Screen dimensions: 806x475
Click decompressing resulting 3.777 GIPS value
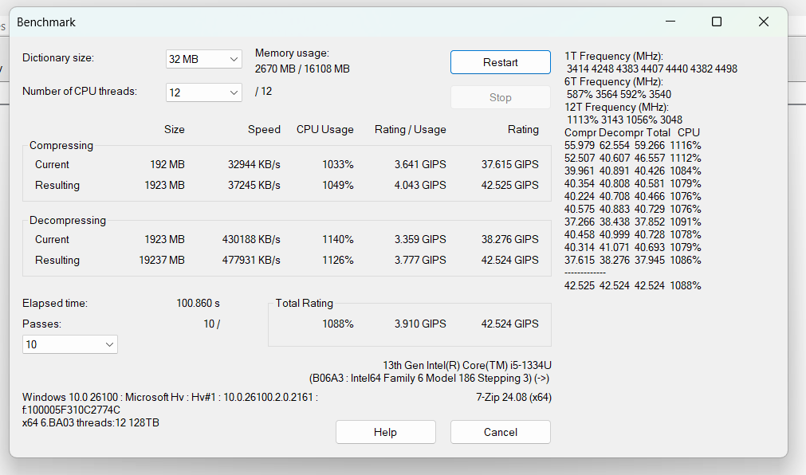420,260
